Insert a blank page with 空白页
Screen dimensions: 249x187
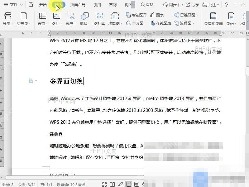24,19
